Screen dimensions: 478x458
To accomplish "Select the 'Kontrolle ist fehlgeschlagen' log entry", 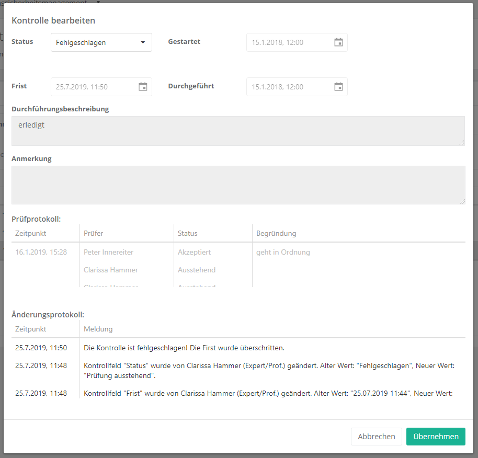I will [184, 348].
